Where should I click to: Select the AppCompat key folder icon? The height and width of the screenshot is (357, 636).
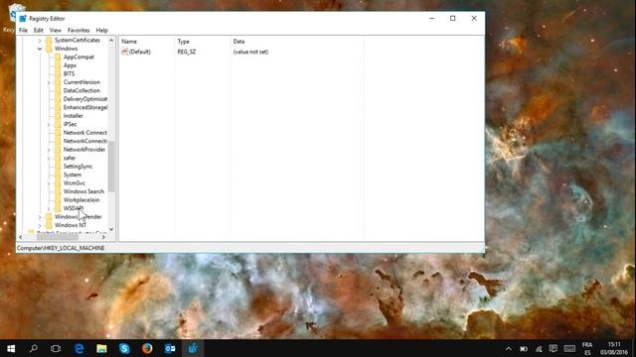[58, 58]
